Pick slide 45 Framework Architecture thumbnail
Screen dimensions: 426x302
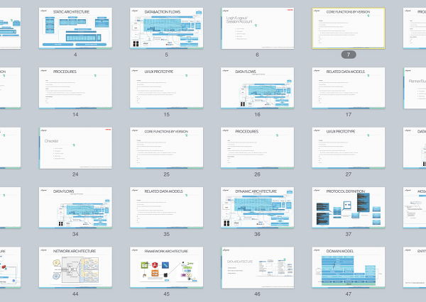coord(166,267)
